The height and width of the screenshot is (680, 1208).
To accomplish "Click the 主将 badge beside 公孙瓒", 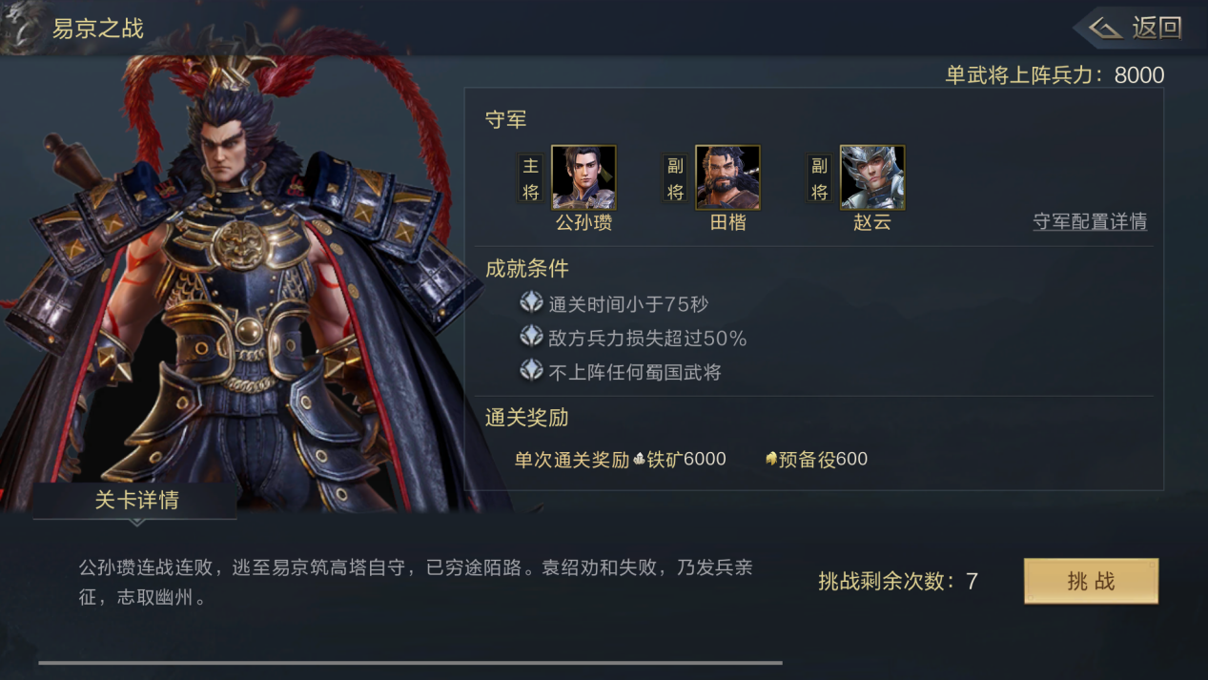I will coord(530,178).
